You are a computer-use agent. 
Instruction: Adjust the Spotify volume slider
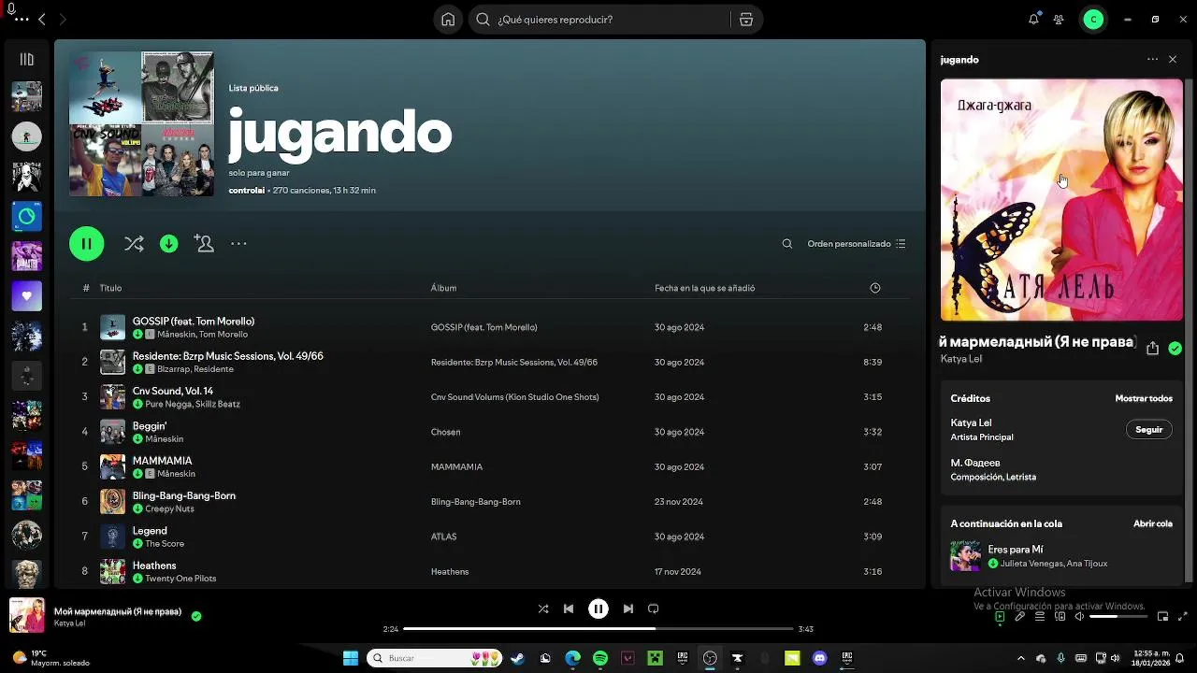(x=1118, y=617)
